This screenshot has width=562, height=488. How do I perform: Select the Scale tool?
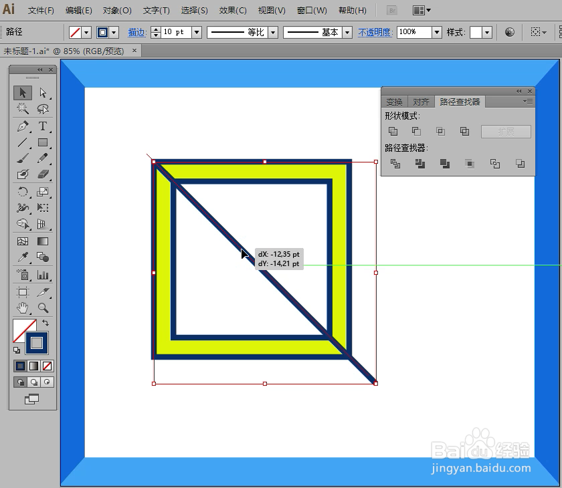coord(43,192)
